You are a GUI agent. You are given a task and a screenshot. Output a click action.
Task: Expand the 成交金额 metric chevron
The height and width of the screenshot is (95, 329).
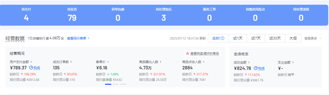pos(249,62)
